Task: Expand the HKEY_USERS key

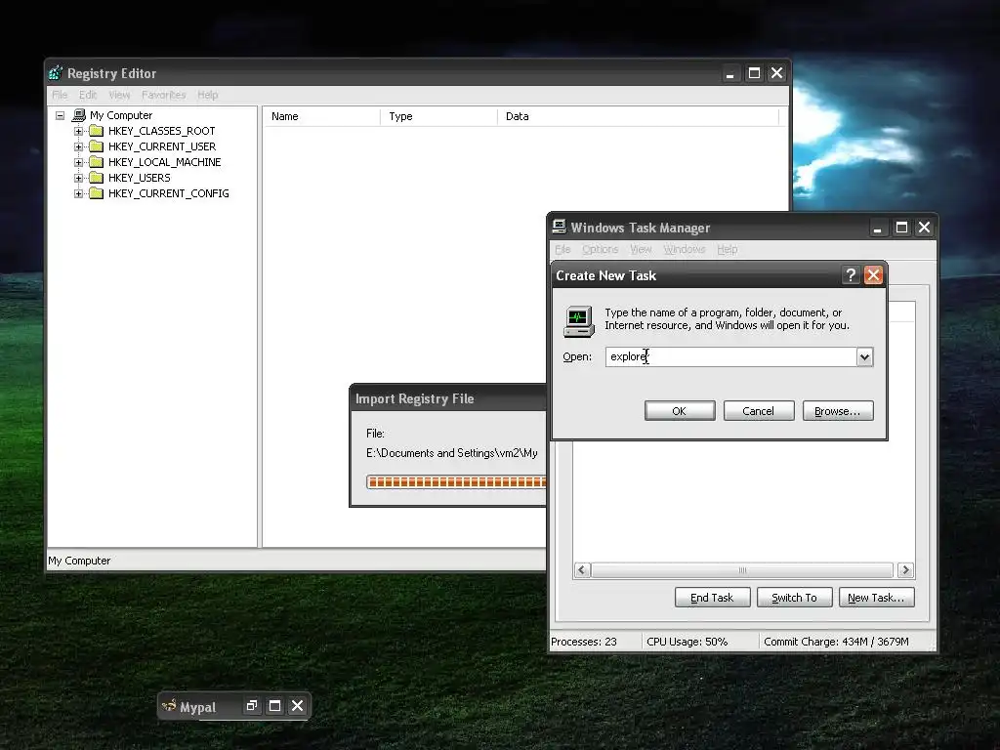Action: click(x=78, y=178)
